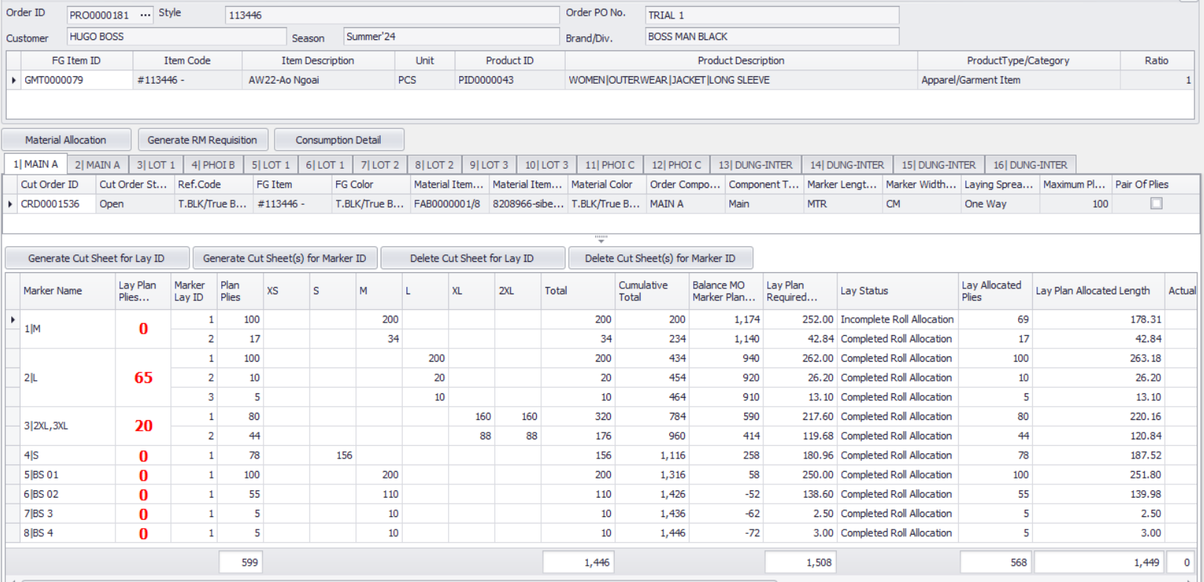
Task: Click the Order ID ellipsis lookup button
Action: pos(145,15)
